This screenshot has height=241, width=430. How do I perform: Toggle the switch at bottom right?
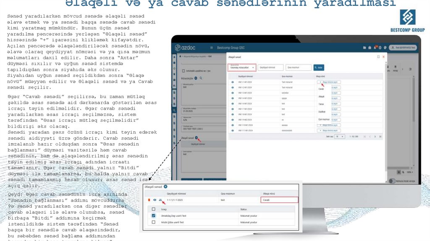pos(392,181)
